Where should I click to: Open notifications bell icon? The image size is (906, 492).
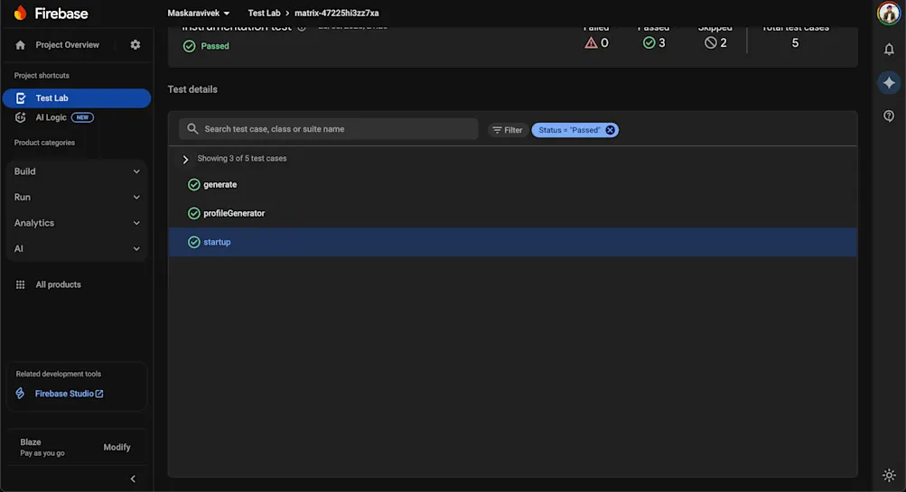click(889, 50)
